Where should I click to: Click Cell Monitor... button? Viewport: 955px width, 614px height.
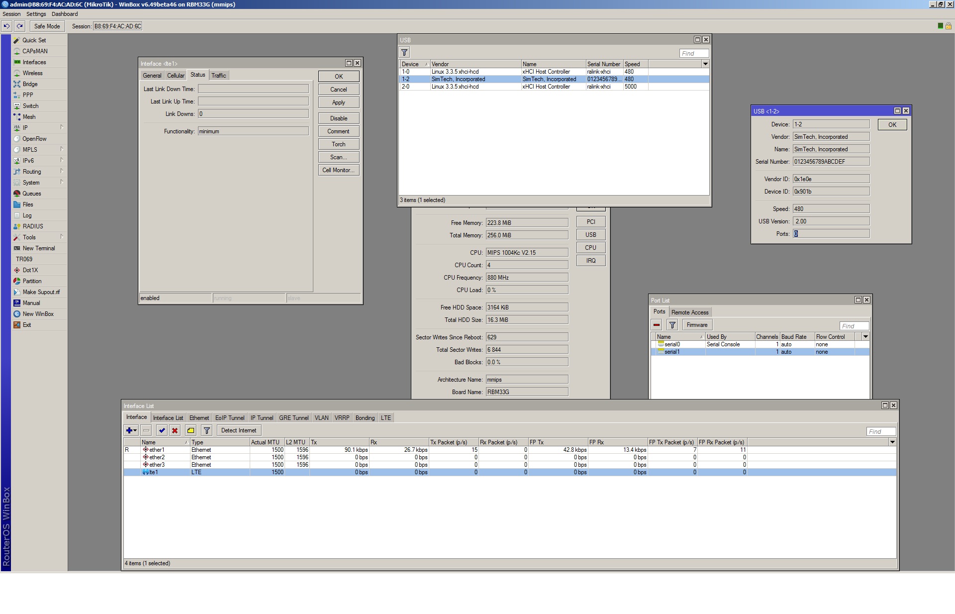(x=339, y=170)
